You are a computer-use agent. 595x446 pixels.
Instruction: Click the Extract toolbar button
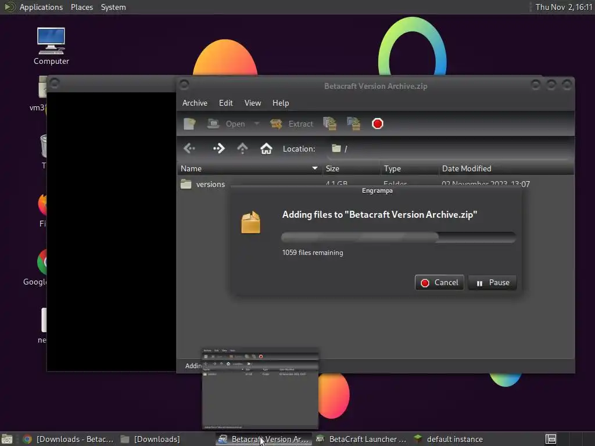click(x=292, y=124)
